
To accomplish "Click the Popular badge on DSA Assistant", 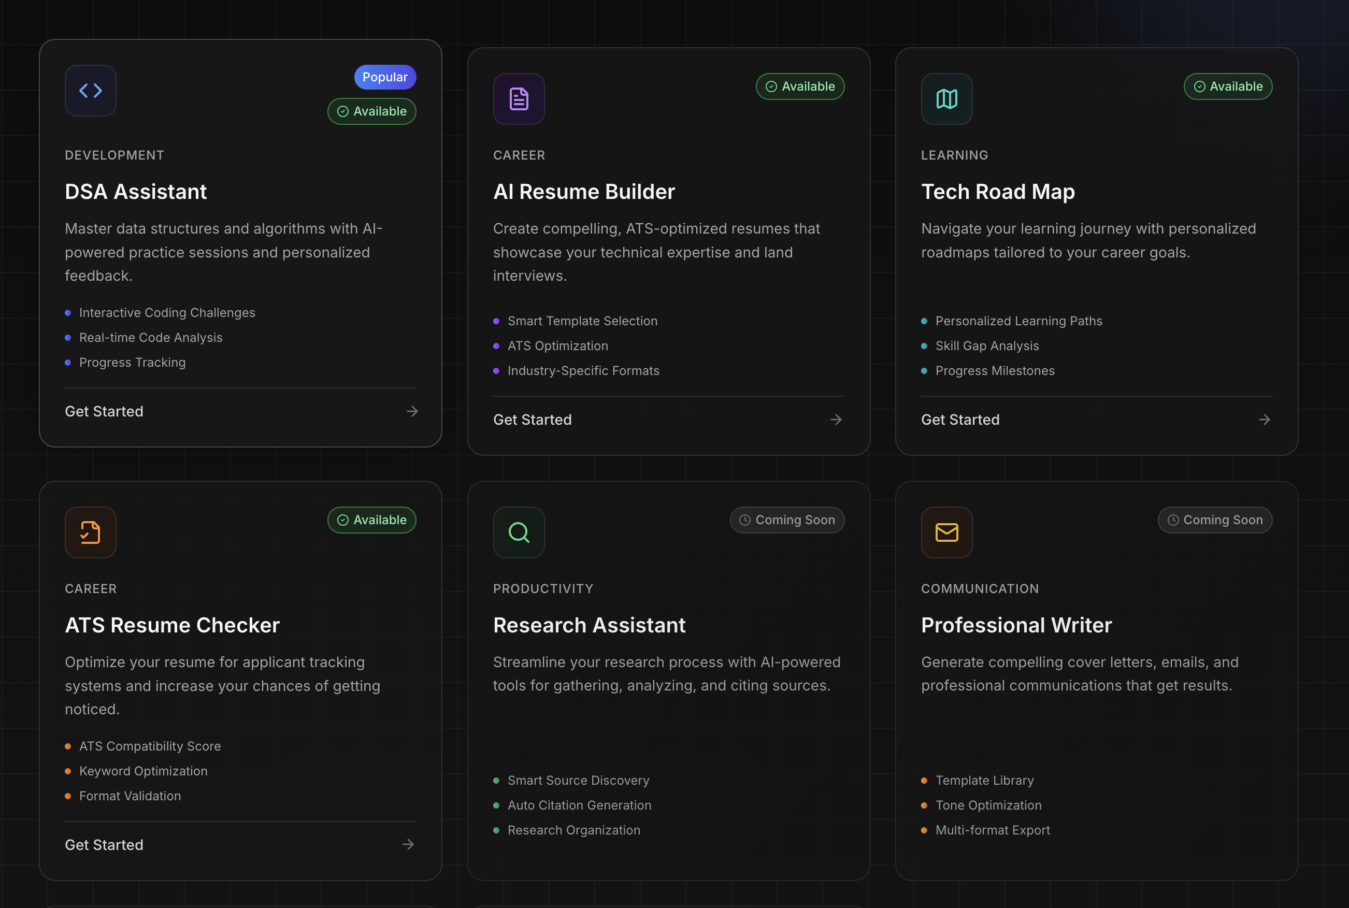I will pos(384,77).
